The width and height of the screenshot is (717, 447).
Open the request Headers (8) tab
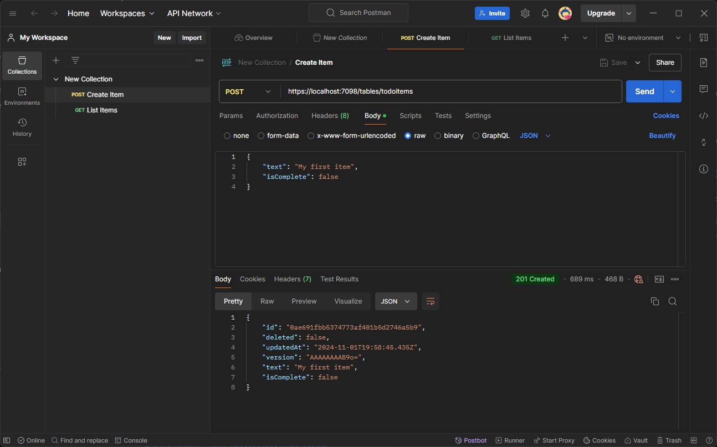330,116
